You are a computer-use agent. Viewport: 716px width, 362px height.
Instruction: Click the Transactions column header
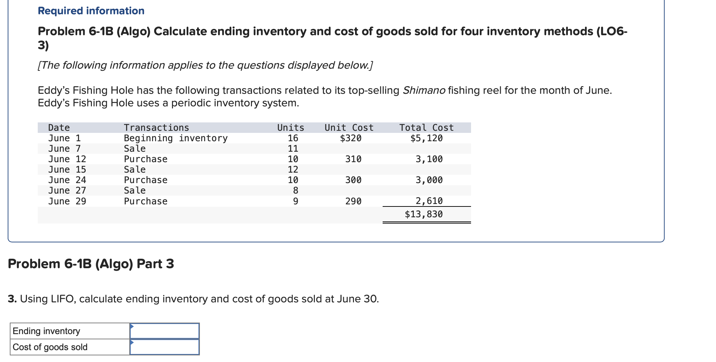click(x=157, y=127)
